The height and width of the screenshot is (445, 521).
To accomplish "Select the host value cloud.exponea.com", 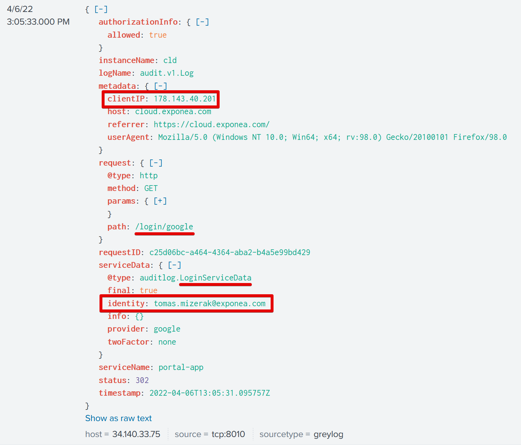I will [173, 112].
